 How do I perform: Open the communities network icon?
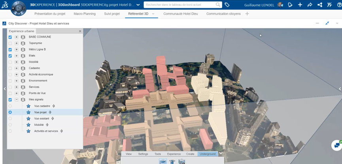point(320,5)
